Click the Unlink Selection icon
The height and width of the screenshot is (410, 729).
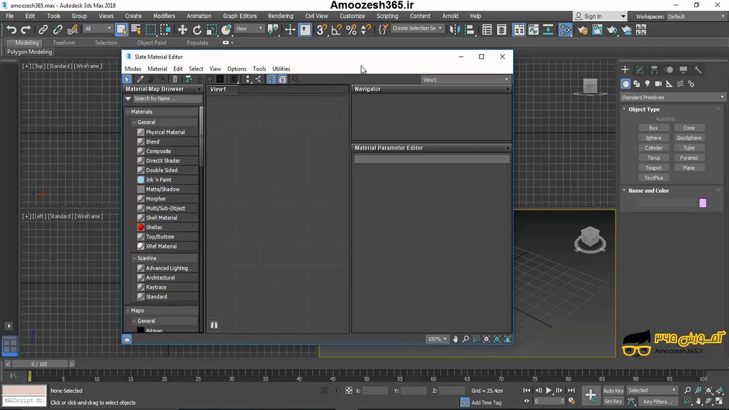tap(58, 30)
